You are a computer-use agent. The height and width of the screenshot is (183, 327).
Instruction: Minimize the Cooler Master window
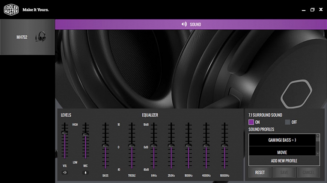[x=304, y=10]
